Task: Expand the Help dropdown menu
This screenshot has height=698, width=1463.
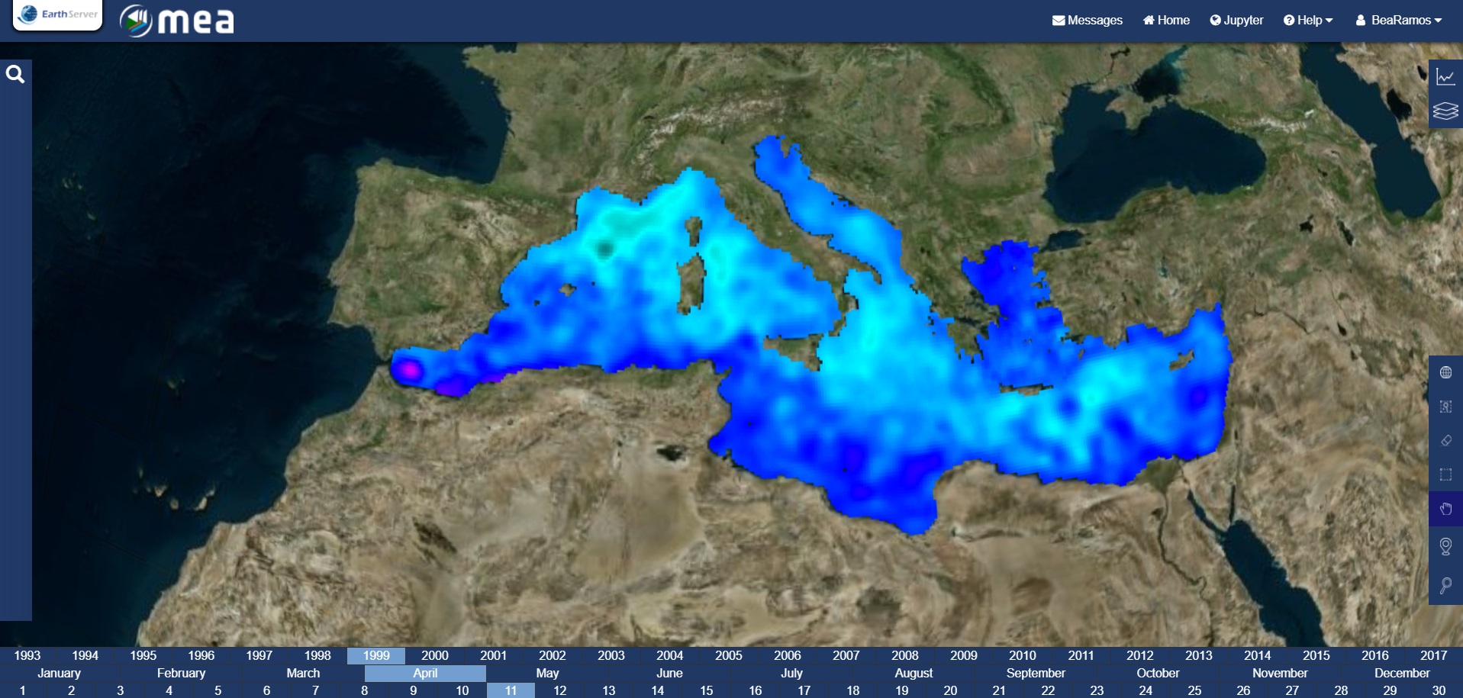Action: pyautogui.click(x=1308, y=21)
